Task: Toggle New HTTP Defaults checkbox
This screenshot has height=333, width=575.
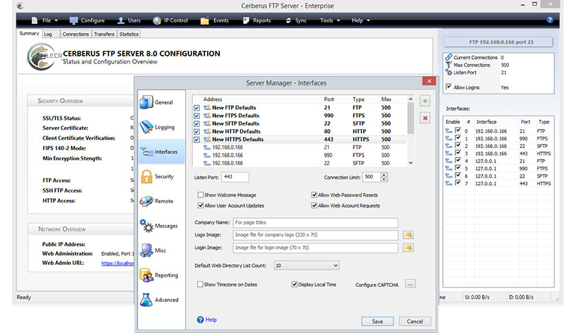Action: 197,131
